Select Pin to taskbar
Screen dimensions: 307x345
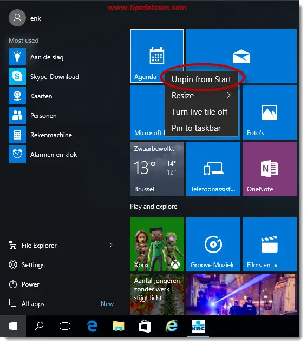click(201, 128)
